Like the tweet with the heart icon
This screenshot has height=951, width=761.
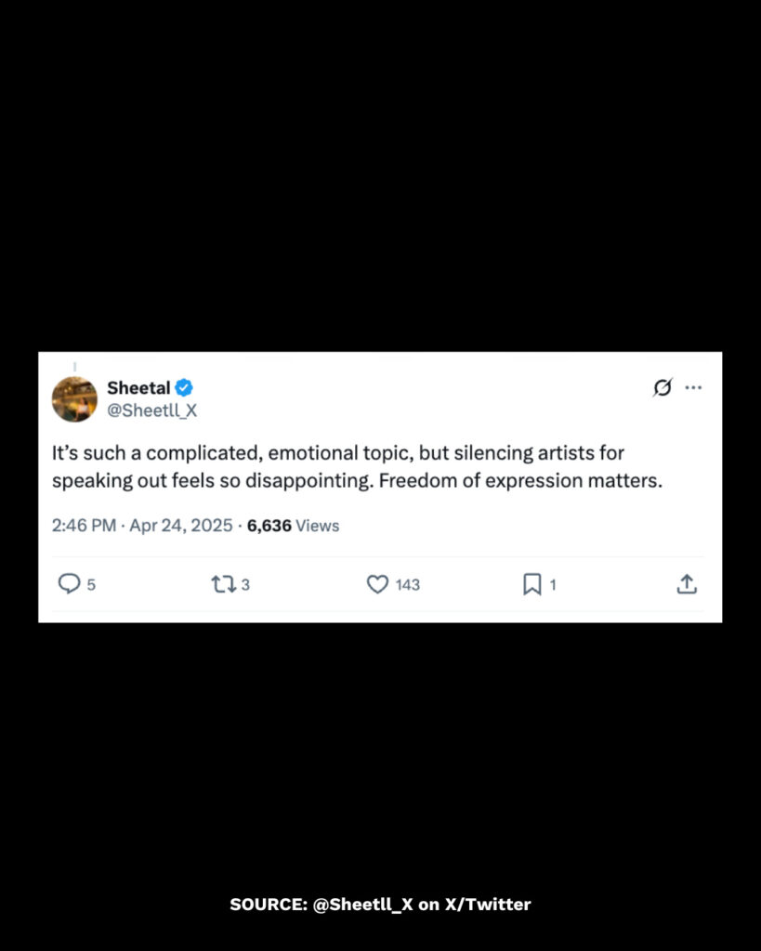coord(377,584)
